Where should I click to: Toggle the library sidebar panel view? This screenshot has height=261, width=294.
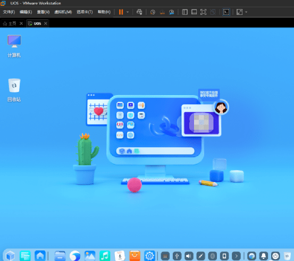point(184,12)
